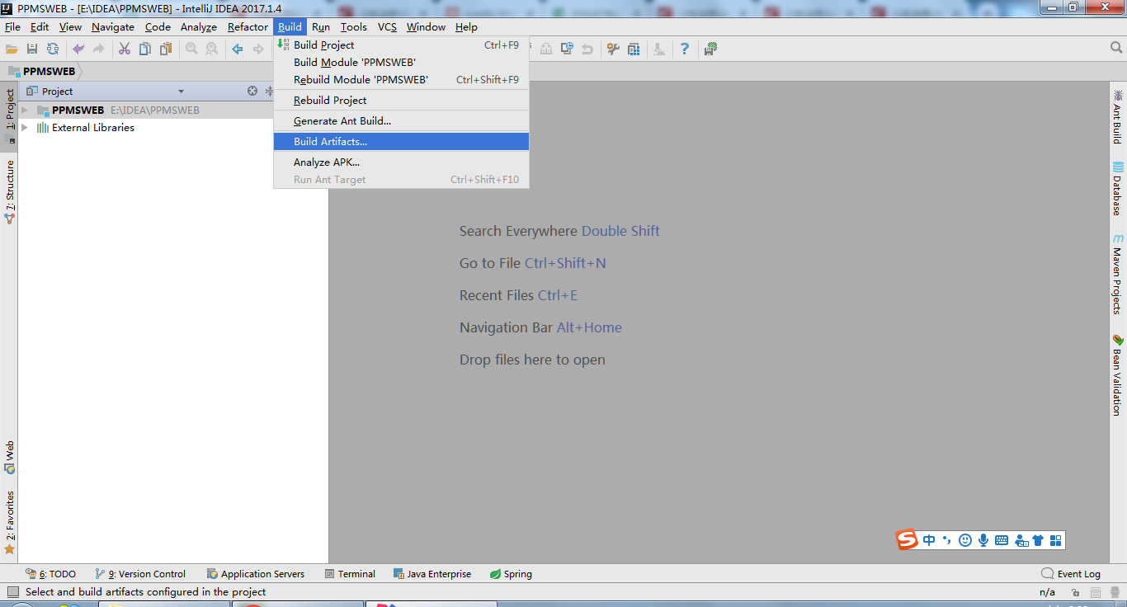The image size is (1127, 607).
Task: Select Build Project menu entry
Action: click(401, 45)
